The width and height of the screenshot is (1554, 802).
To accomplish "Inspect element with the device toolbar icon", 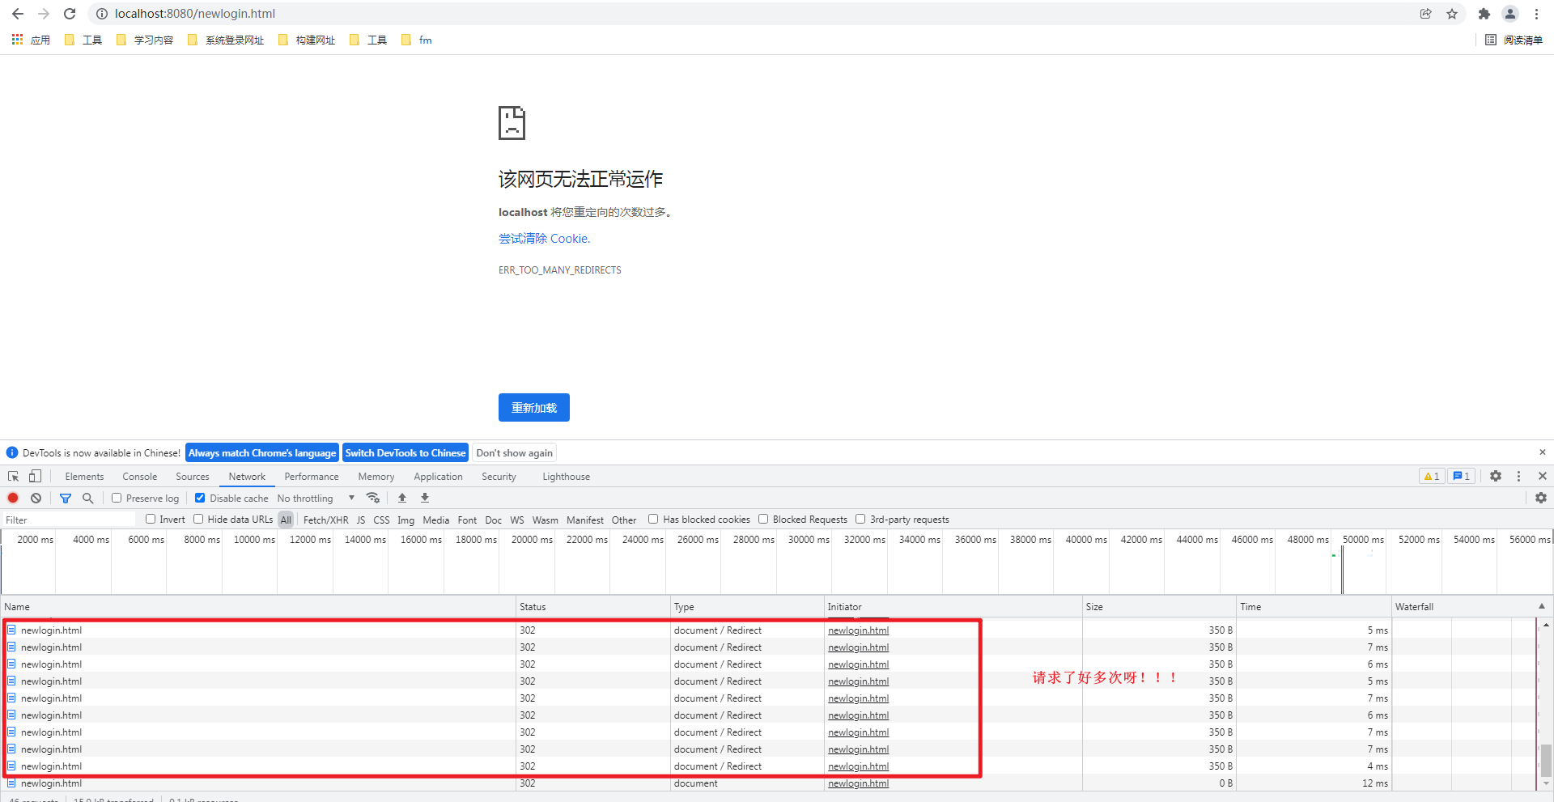I will 34,476.
